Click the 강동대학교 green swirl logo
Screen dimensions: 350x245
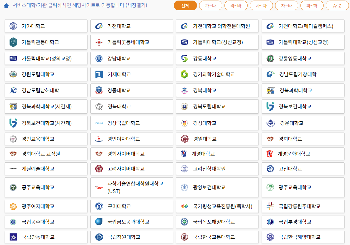click(184, 59)
